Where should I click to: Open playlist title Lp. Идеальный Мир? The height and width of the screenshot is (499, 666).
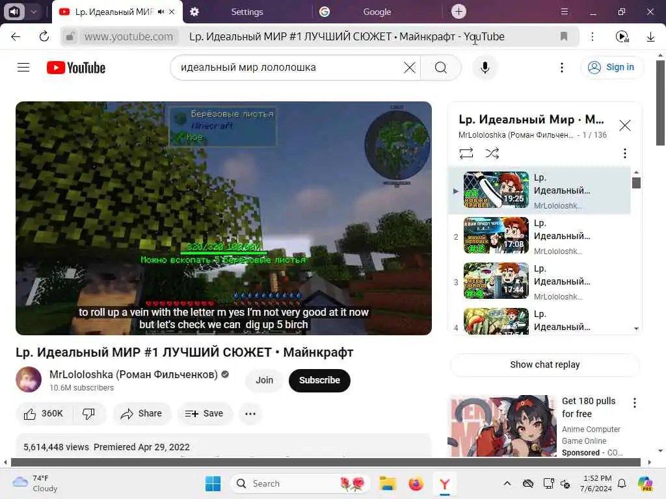[x=531, y=120]
